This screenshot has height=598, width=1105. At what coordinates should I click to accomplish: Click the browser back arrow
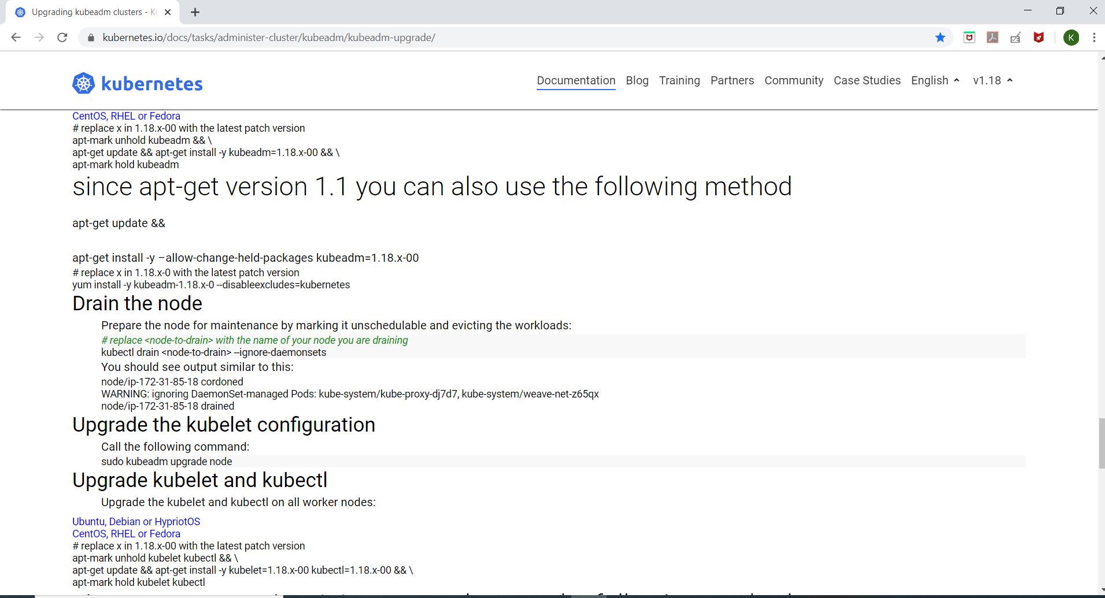coord(16,38)
